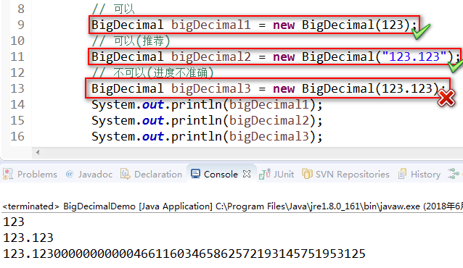Click the long 123.12300000 console output

click(184, 254)
